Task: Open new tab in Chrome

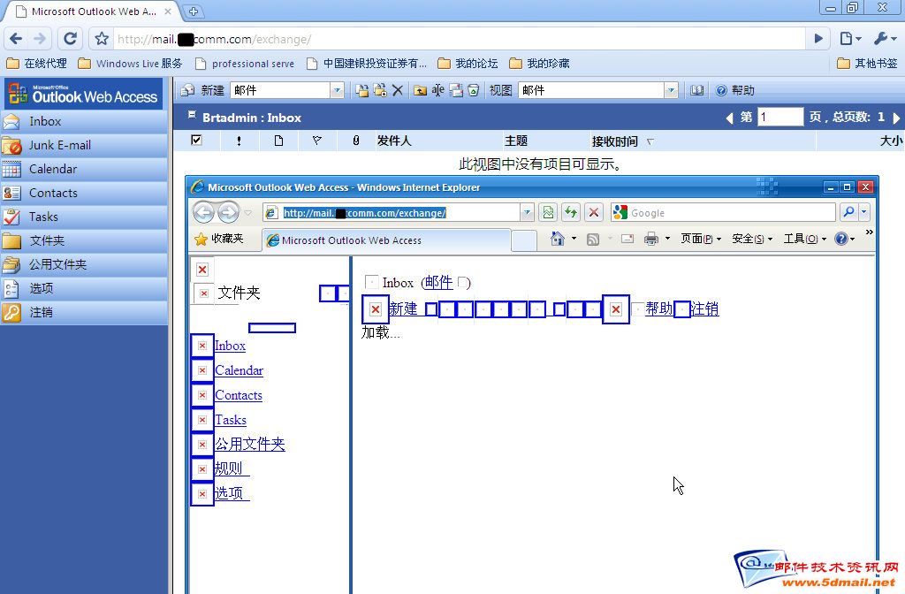Action: tap(194, 11)
